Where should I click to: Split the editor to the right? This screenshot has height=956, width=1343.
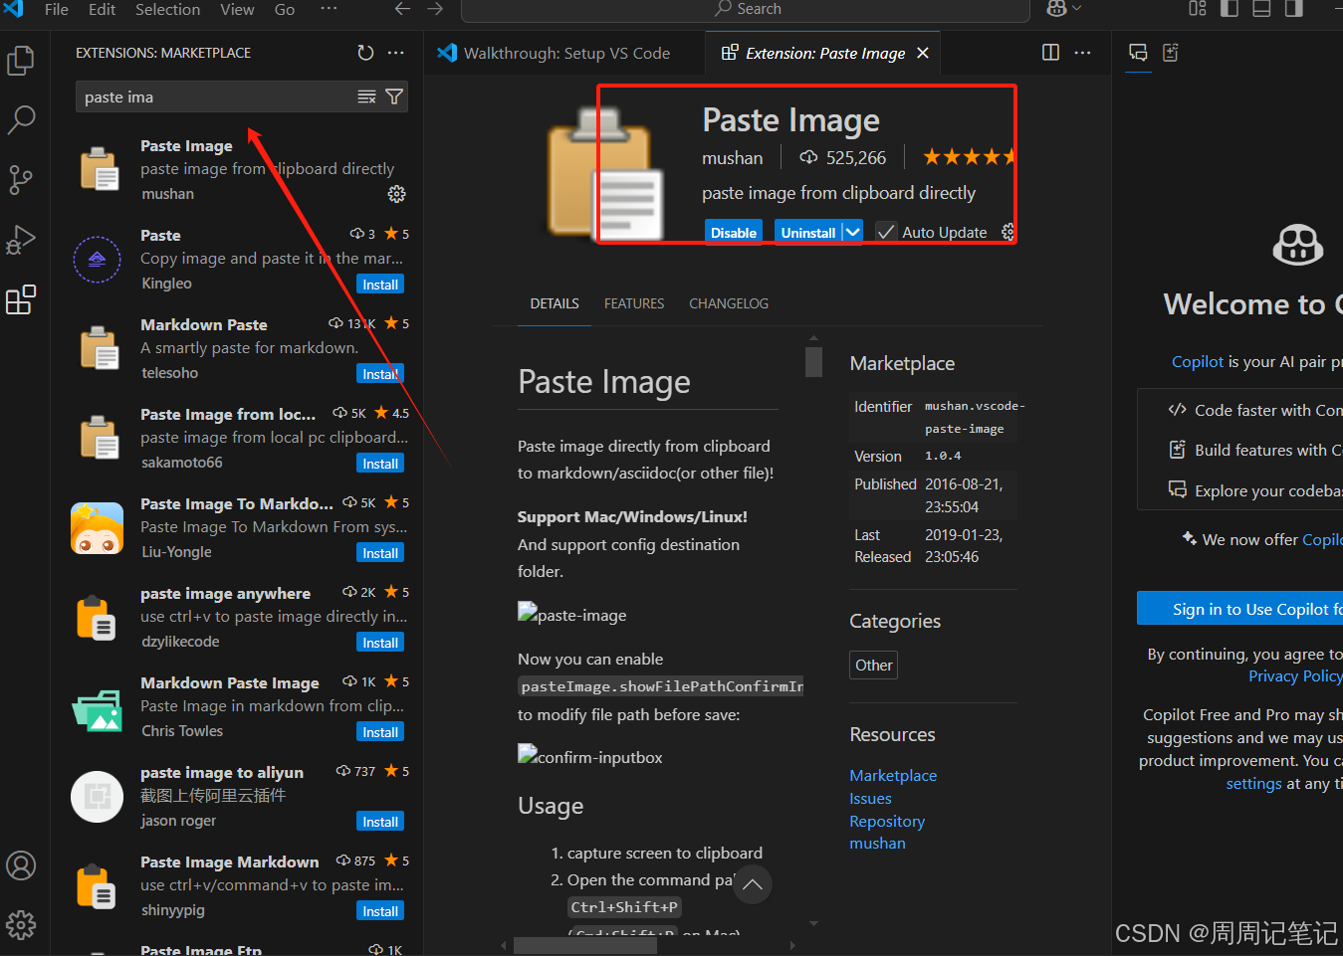[1050, 53]
